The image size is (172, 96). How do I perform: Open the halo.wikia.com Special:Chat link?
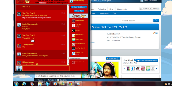point(37,18)
